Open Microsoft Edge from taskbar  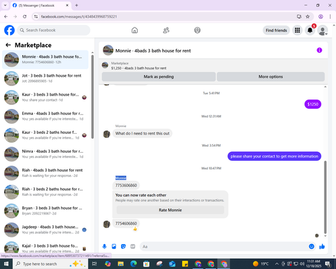[x=134, y=264]
